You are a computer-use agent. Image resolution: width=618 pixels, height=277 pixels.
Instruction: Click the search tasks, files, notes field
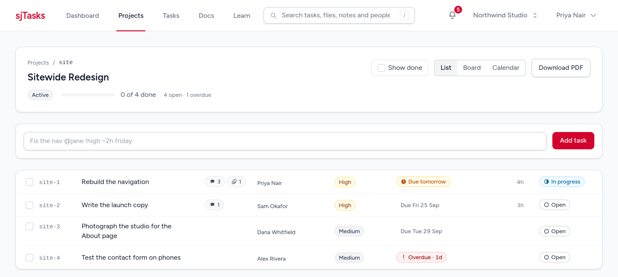pos(339,15)
